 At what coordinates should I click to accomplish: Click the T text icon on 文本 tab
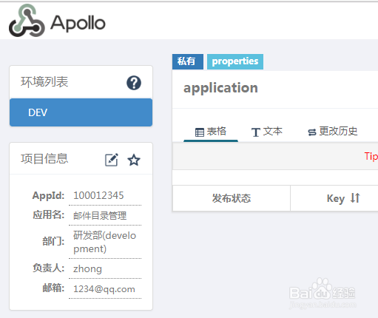point(256,132)
